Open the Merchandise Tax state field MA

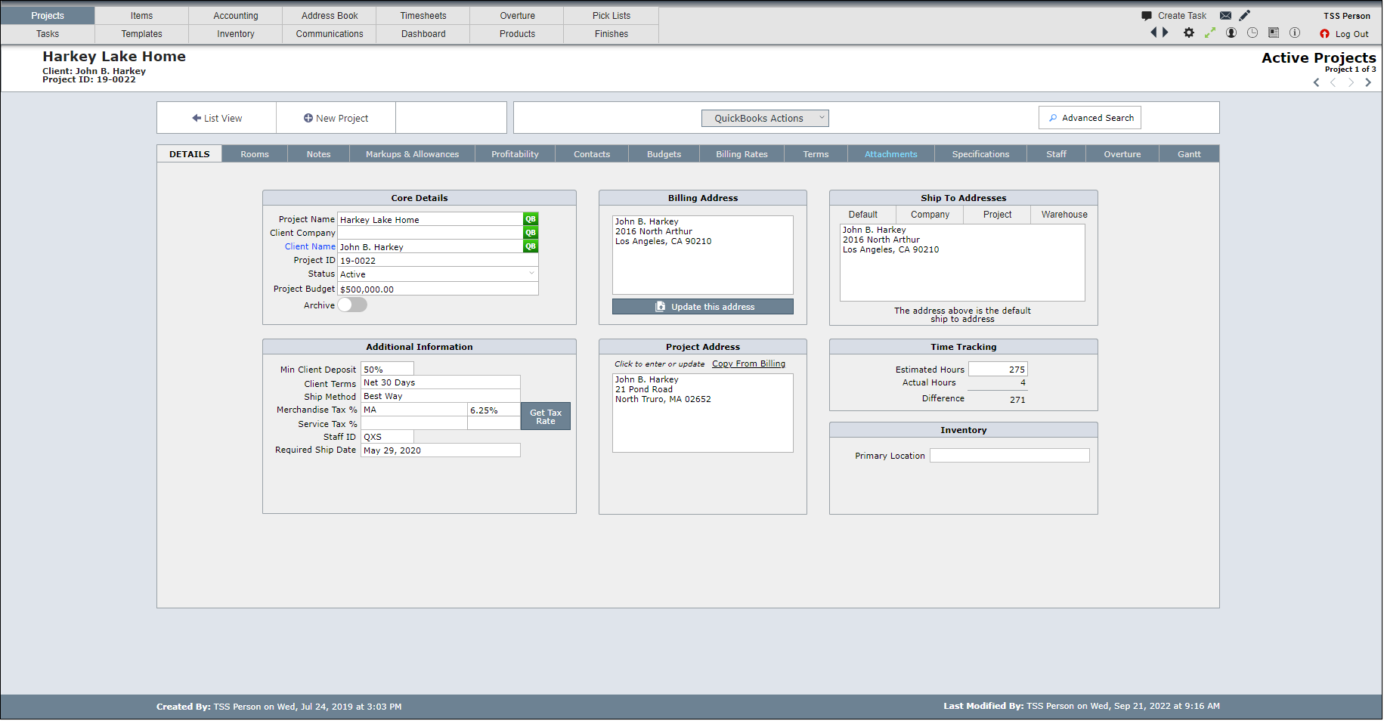(414, 410)
